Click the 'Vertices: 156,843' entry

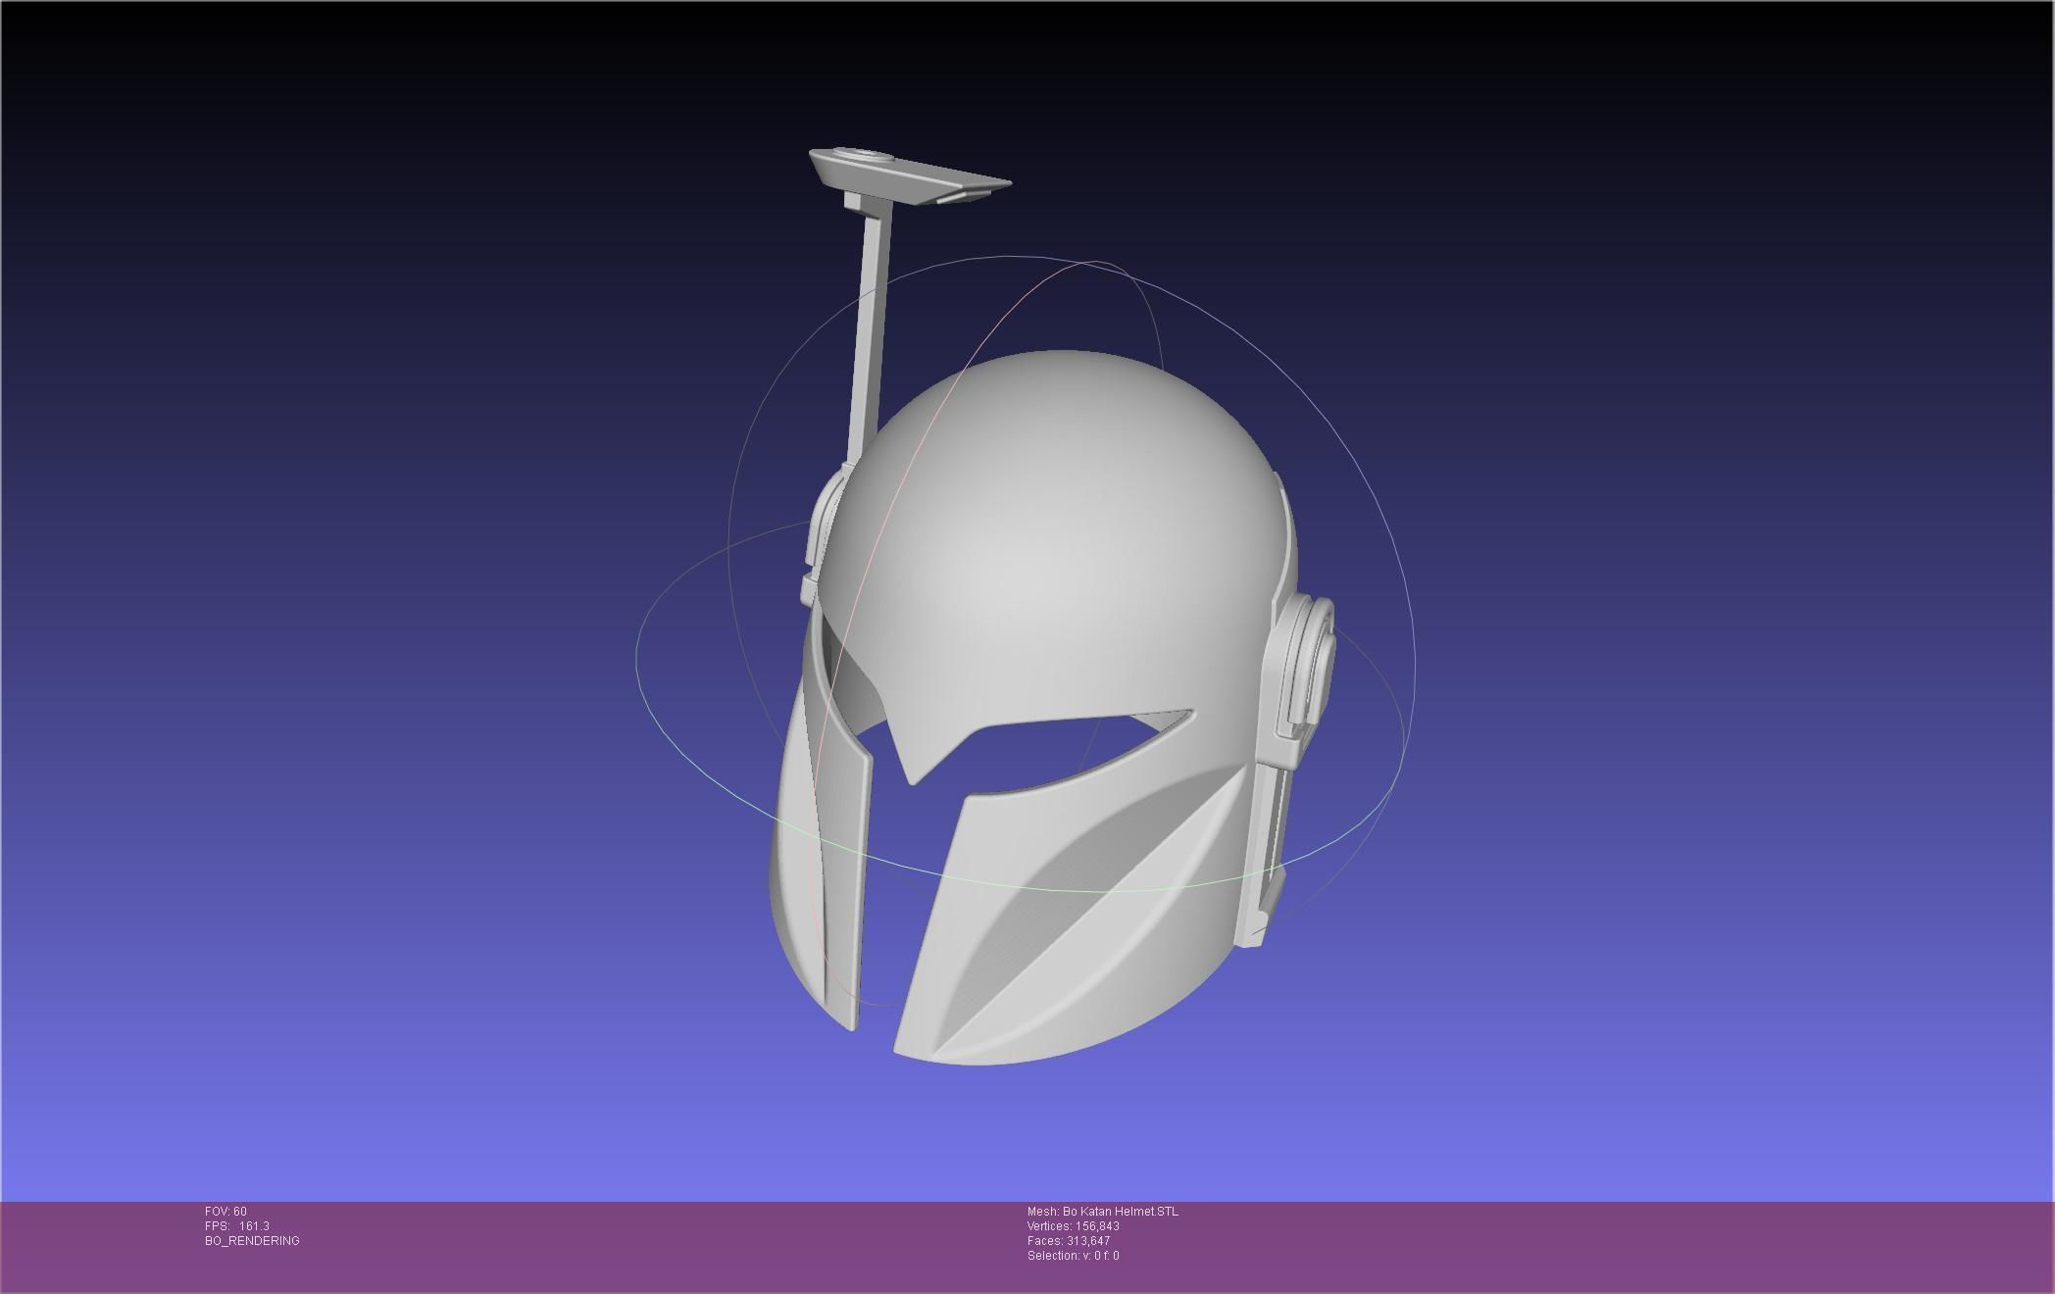point(1074,1226)
